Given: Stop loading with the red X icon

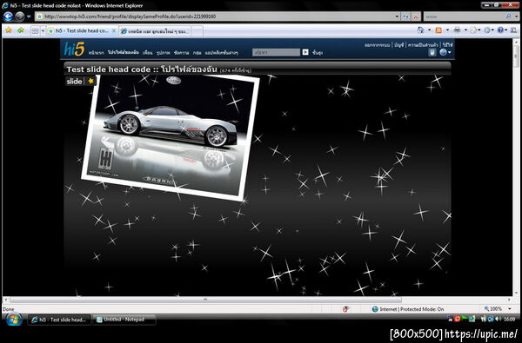Looking at the screenshot, I should pos(416,16).
